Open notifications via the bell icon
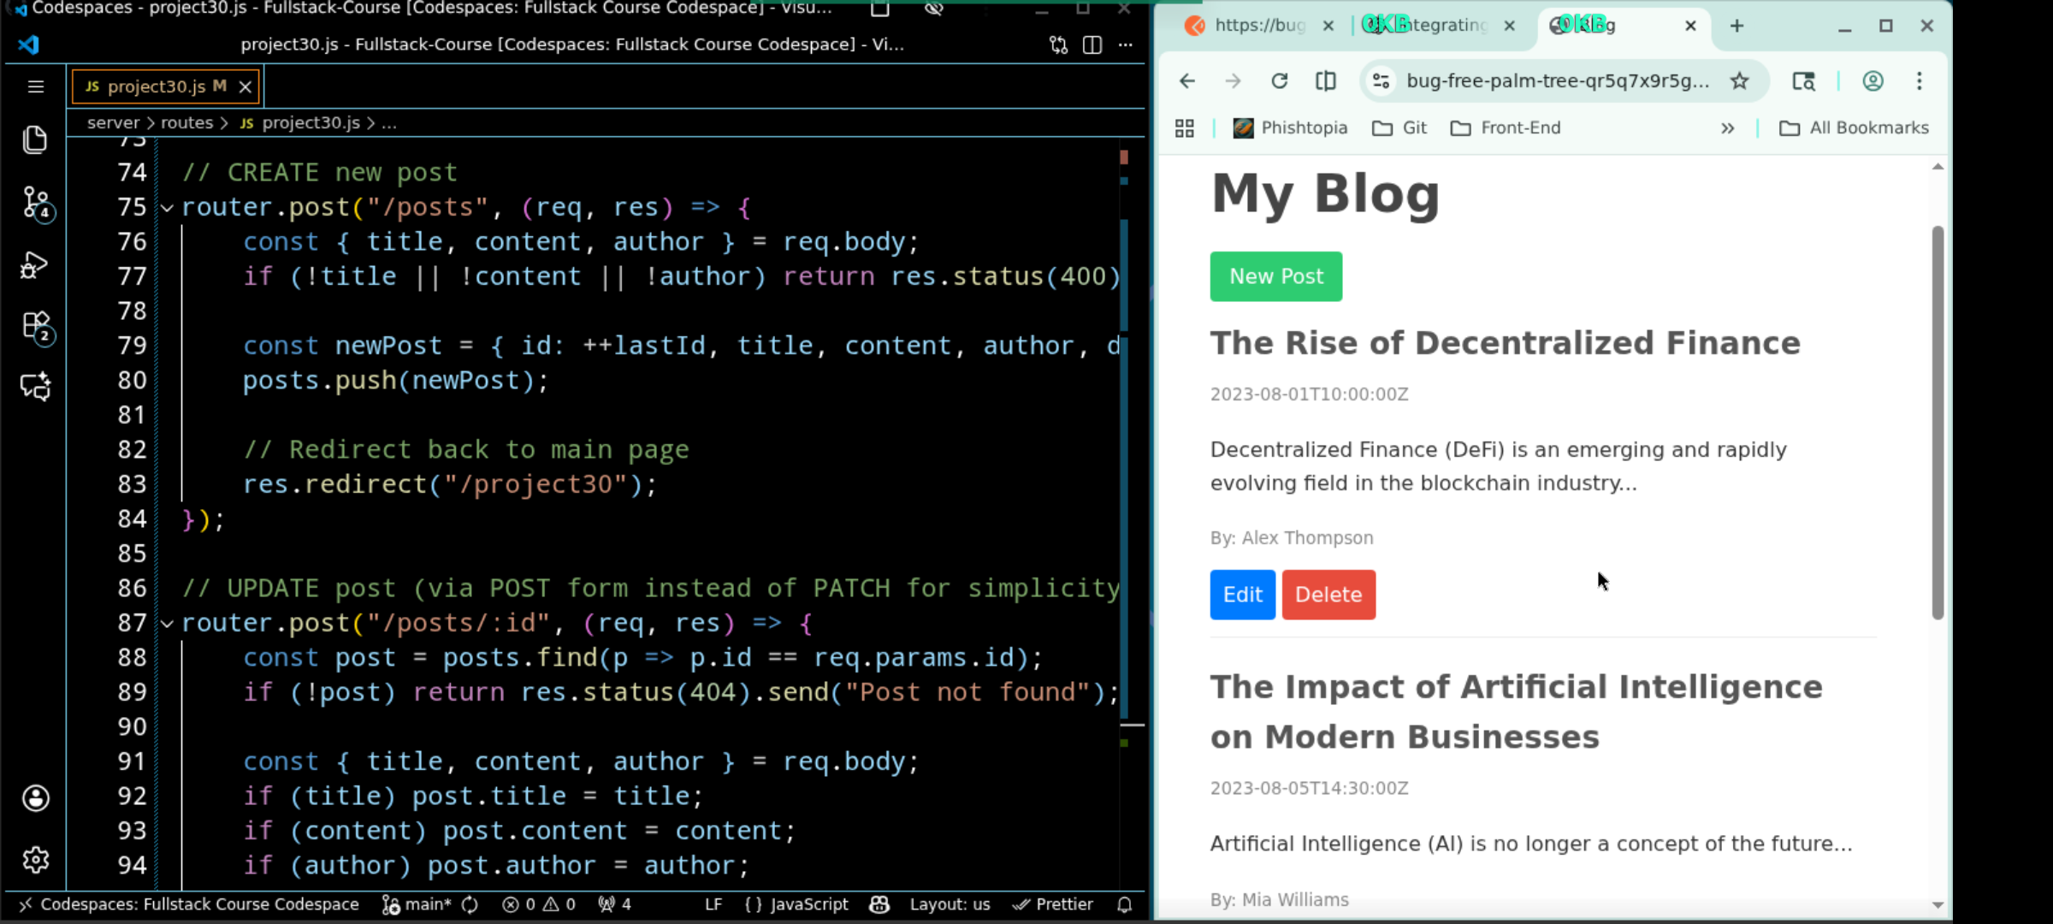Screen dimensions: 2053x924 [x=1124, y=904]
